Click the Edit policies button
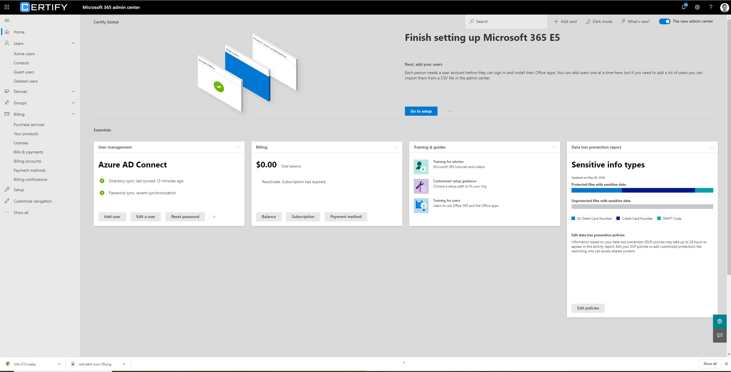Screen dimensions: 731x372 tap(588, 308)
